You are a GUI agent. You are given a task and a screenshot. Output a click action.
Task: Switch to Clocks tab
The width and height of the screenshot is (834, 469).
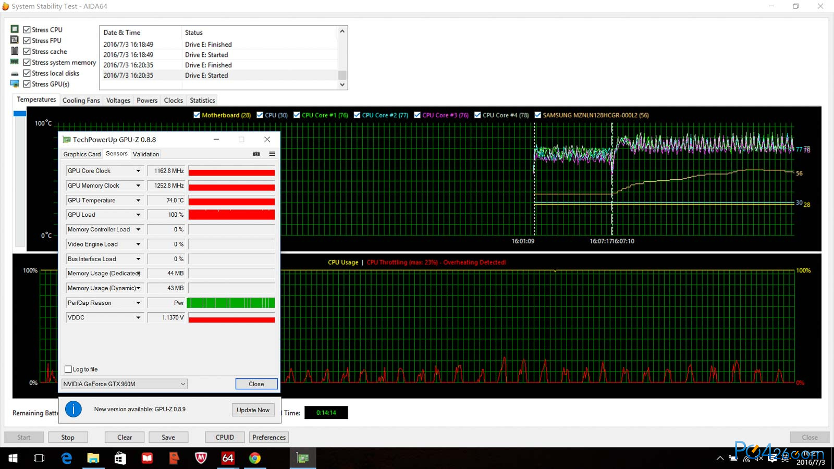(174, 101)
